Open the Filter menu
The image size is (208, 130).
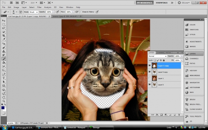tap(39, 7)
